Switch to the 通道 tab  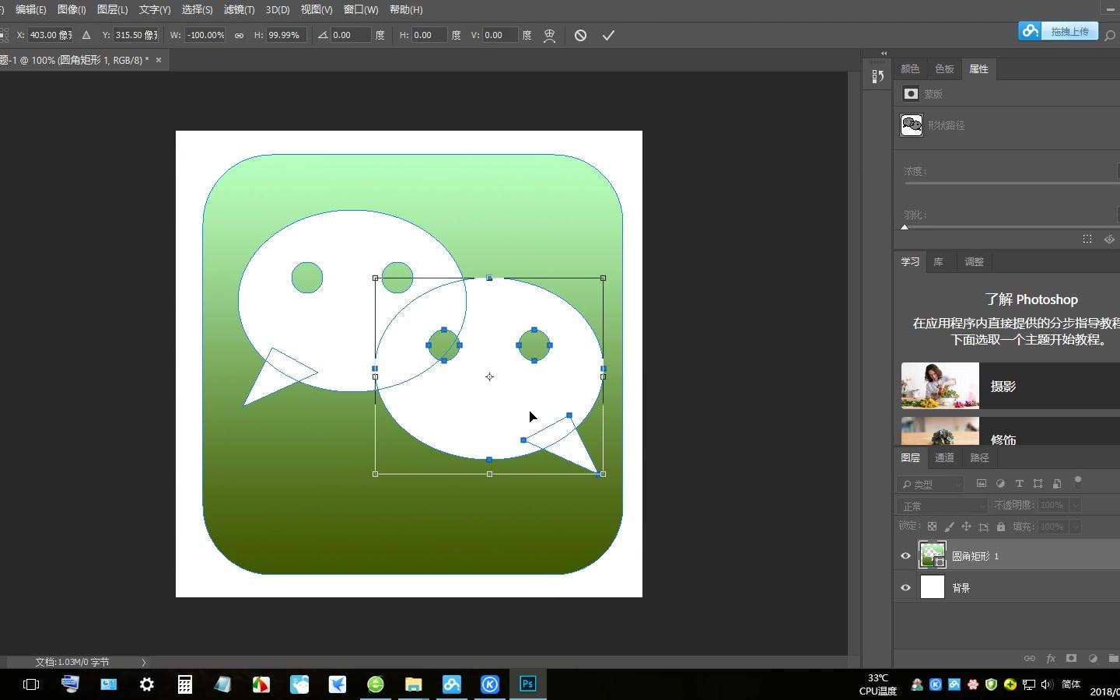click(944, 457)
